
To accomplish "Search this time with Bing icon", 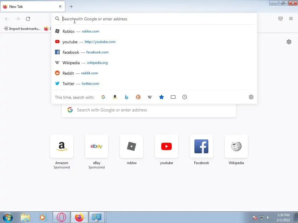I will pyautogui.click(x=127, y=97).
